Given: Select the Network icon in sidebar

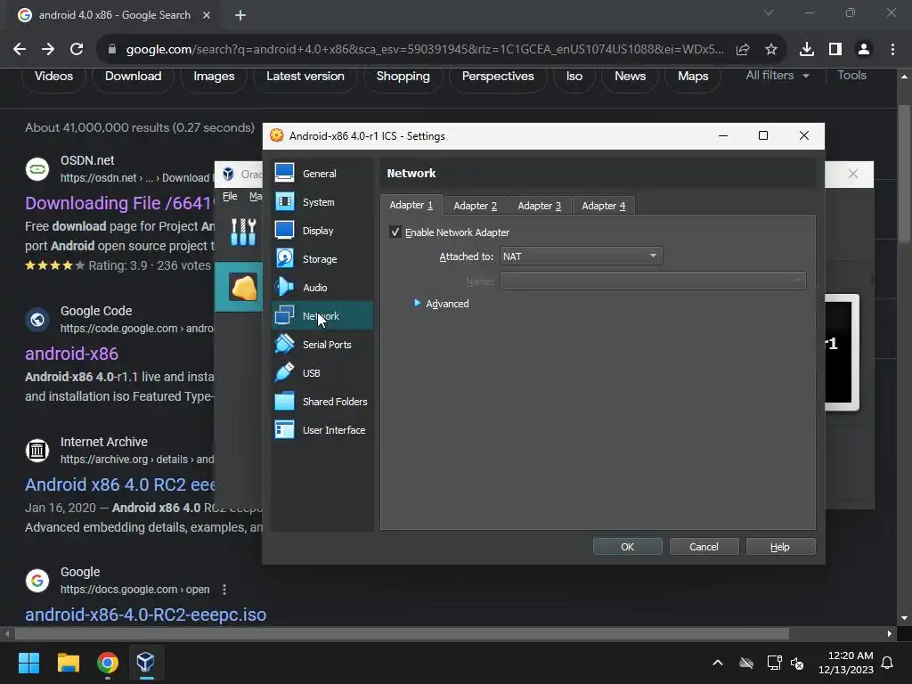Looking at the screenshot, I should (x=284, y=315).
